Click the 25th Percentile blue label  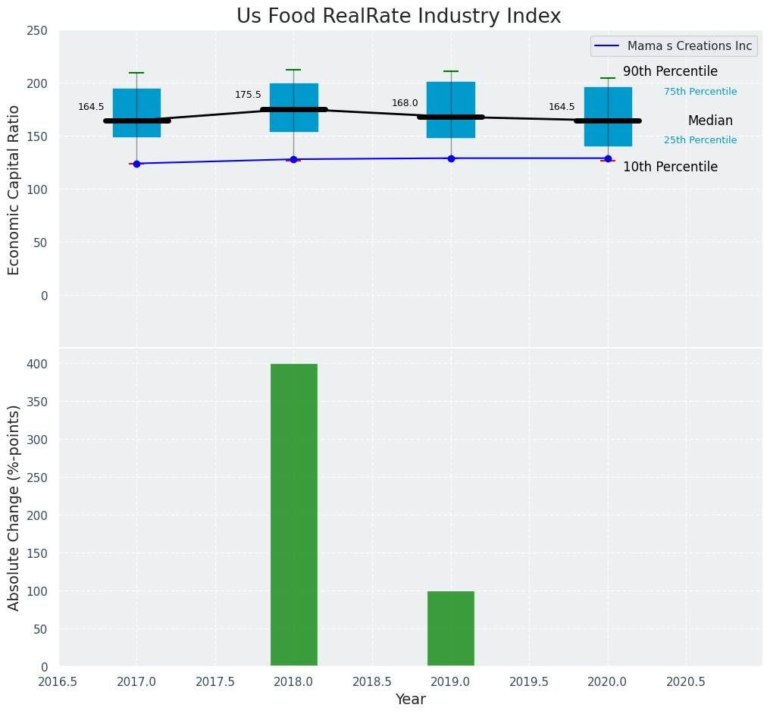tap(700, 140)
